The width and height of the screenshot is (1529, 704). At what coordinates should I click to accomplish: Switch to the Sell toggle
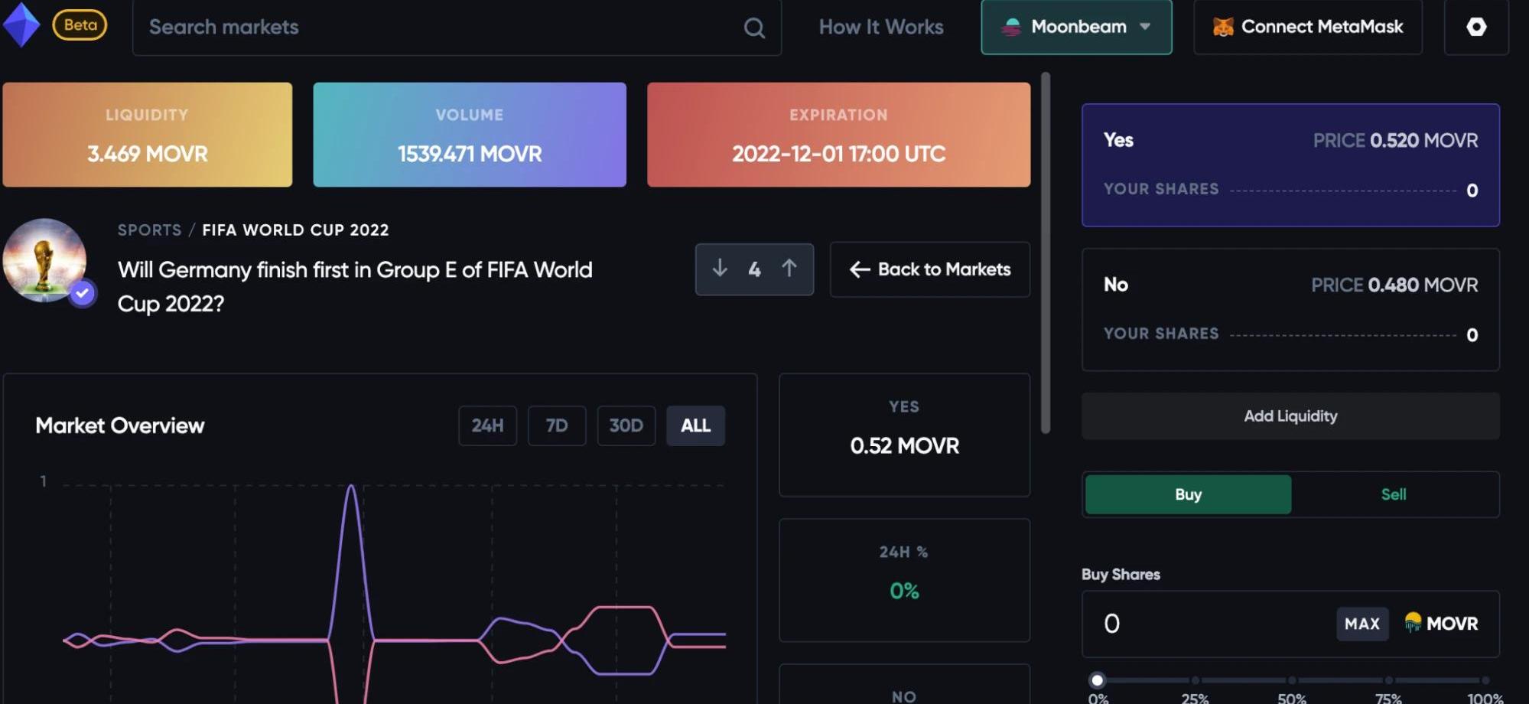tap(1393, 494)
